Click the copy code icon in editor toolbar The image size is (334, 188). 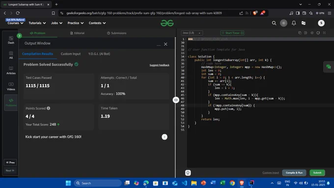pos(300,33)
